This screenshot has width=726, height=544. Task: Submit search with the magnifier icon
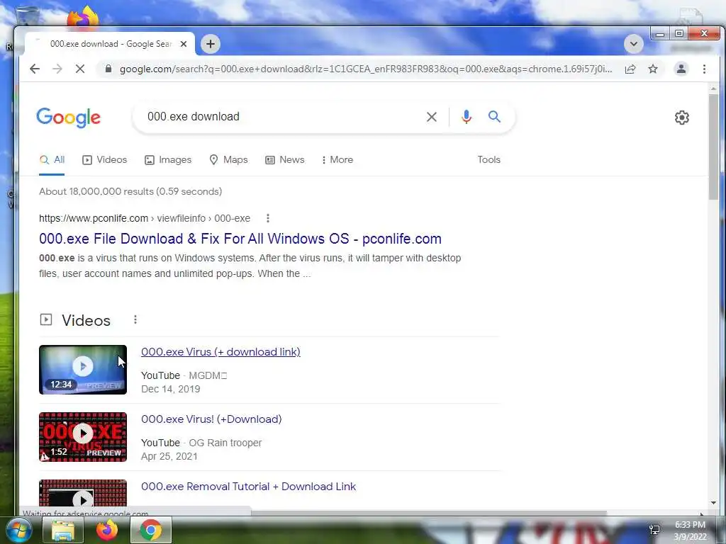(494, 117)
